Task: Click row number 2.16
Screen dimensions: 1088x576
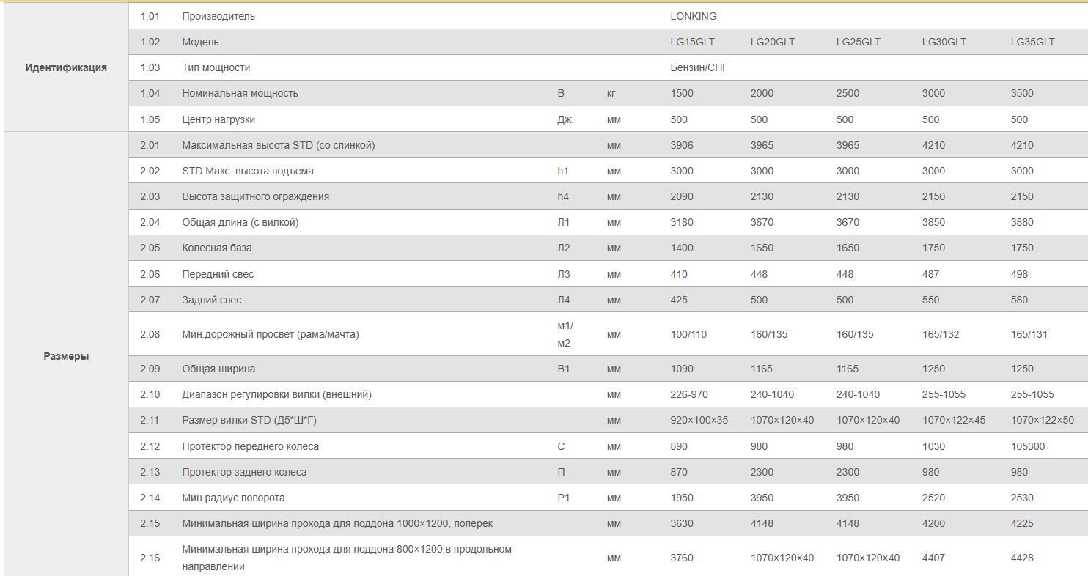Action: pos(150,558)
